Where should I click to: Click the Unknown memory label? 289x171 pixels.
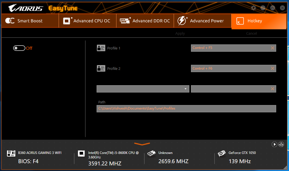point(166,153)
